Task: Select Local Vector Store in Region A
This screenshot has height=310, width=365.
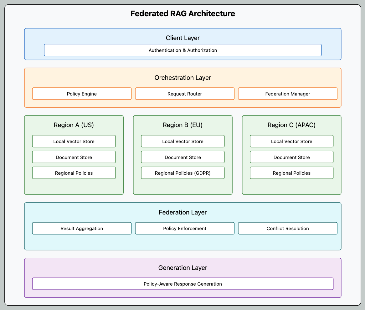Action: [74, 141]
